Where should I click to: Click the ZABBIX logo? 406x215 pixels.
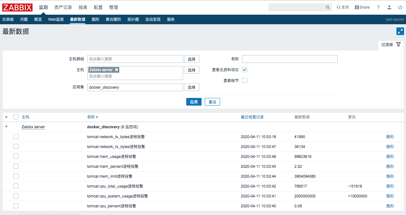[18, 7]
